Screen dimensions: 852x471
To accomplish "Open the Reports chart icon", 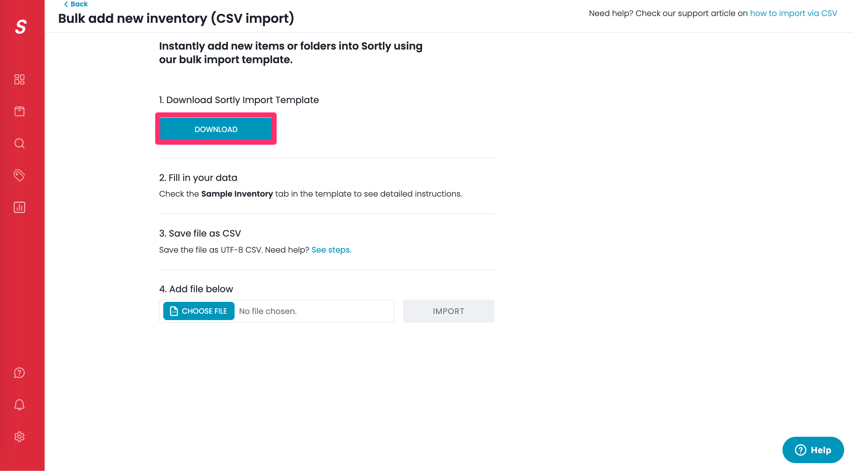I will [x=19, y=207].
